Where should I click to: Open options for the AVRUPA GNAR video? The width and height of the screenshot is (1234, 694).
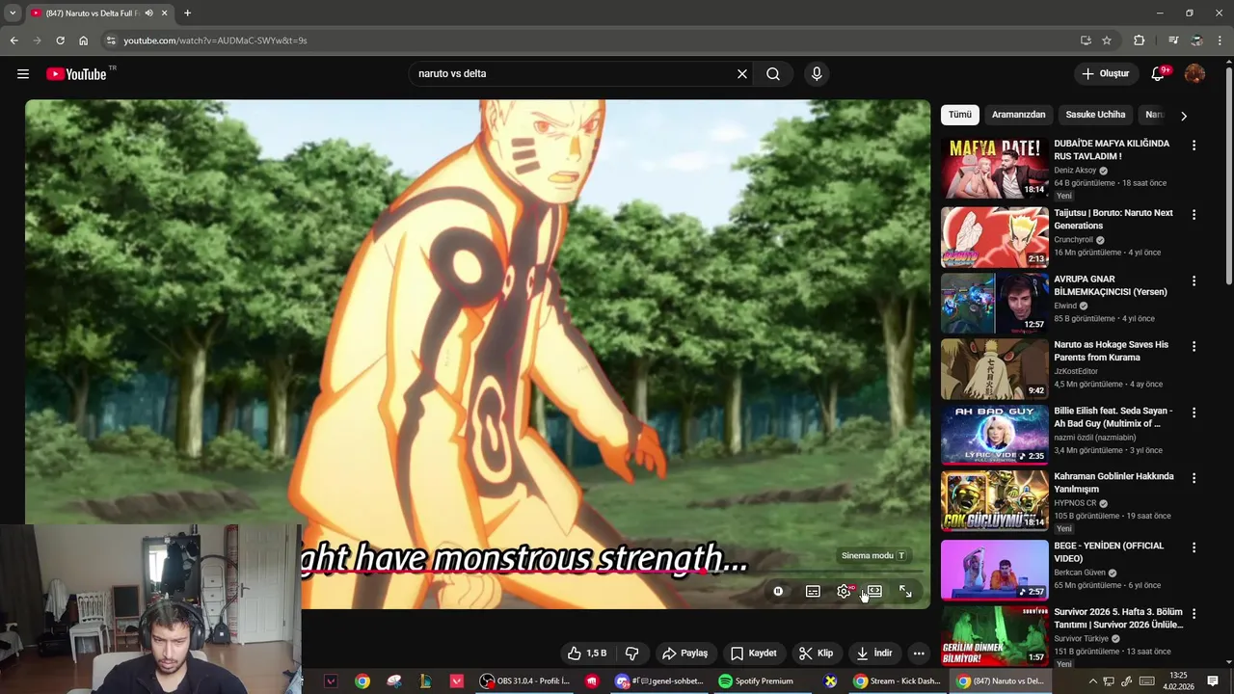tap(1194, 281)
